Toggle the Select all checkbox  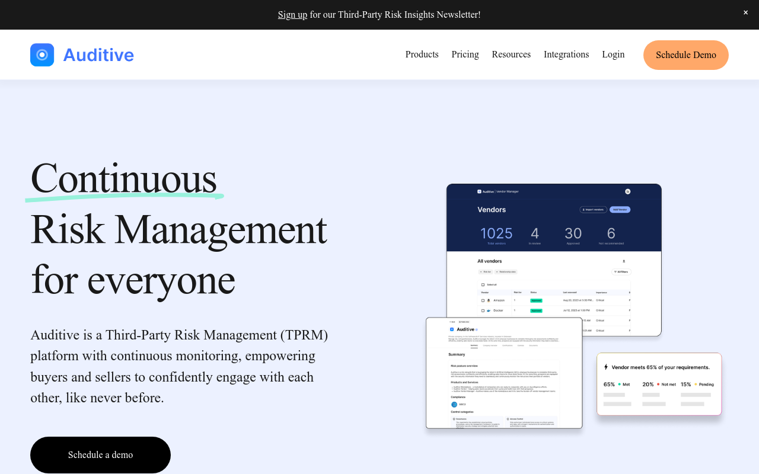[x=483, y=285]
